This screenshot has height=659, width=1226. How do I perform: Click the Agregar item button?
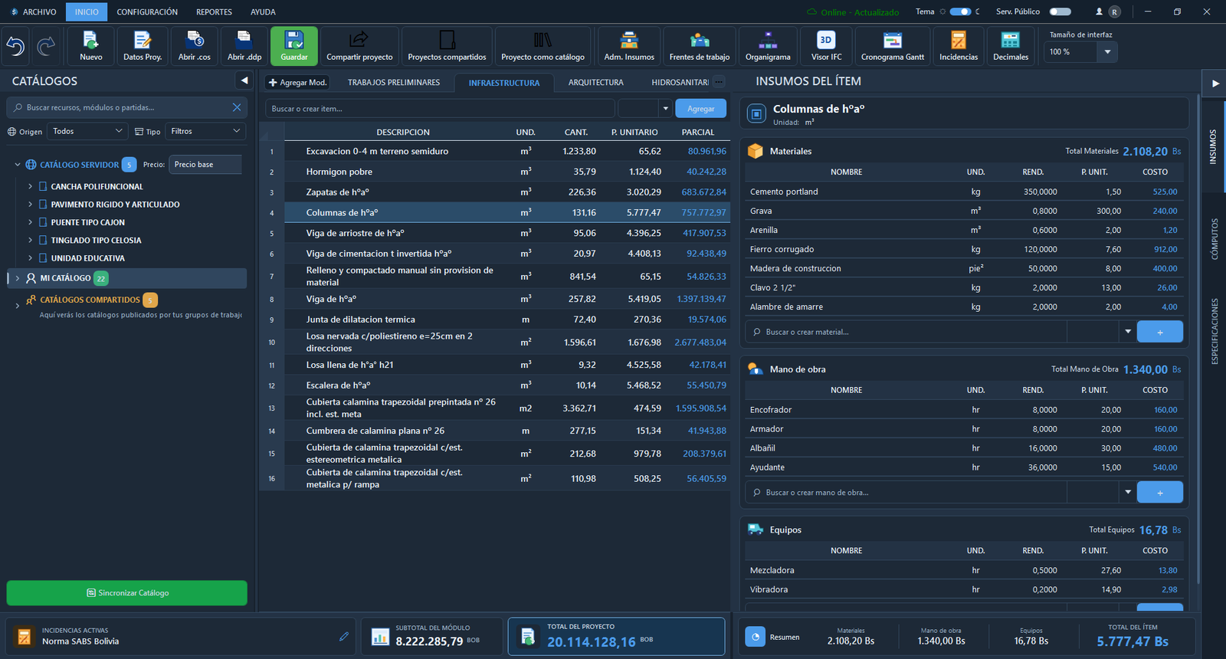700,109
